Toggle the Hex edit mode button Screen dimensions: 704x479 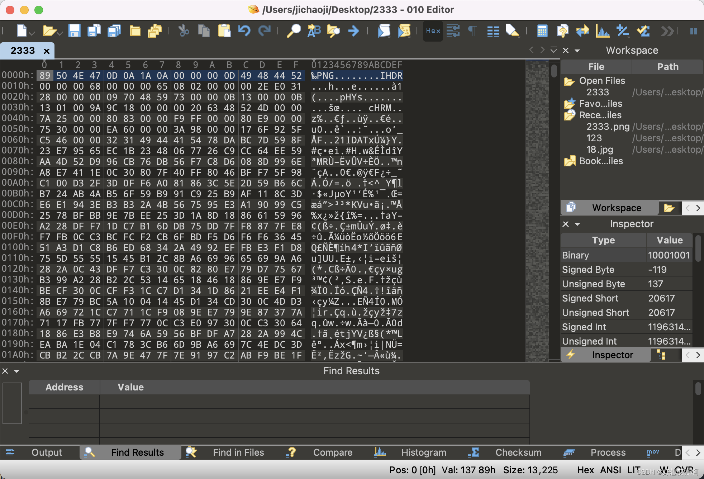[433, 31]
